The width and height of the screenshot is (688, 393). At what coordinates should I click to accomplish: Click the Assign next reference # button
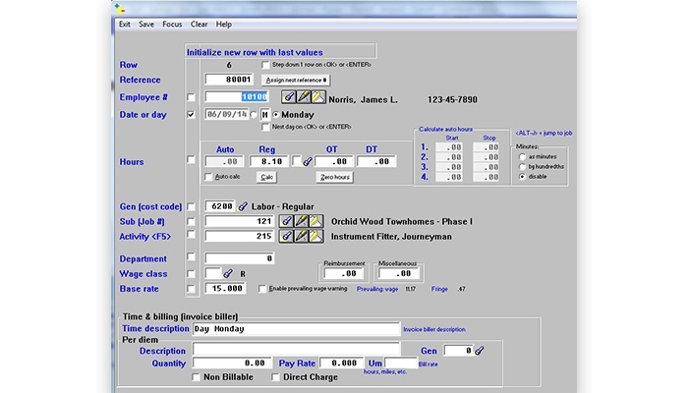[298, 80]
